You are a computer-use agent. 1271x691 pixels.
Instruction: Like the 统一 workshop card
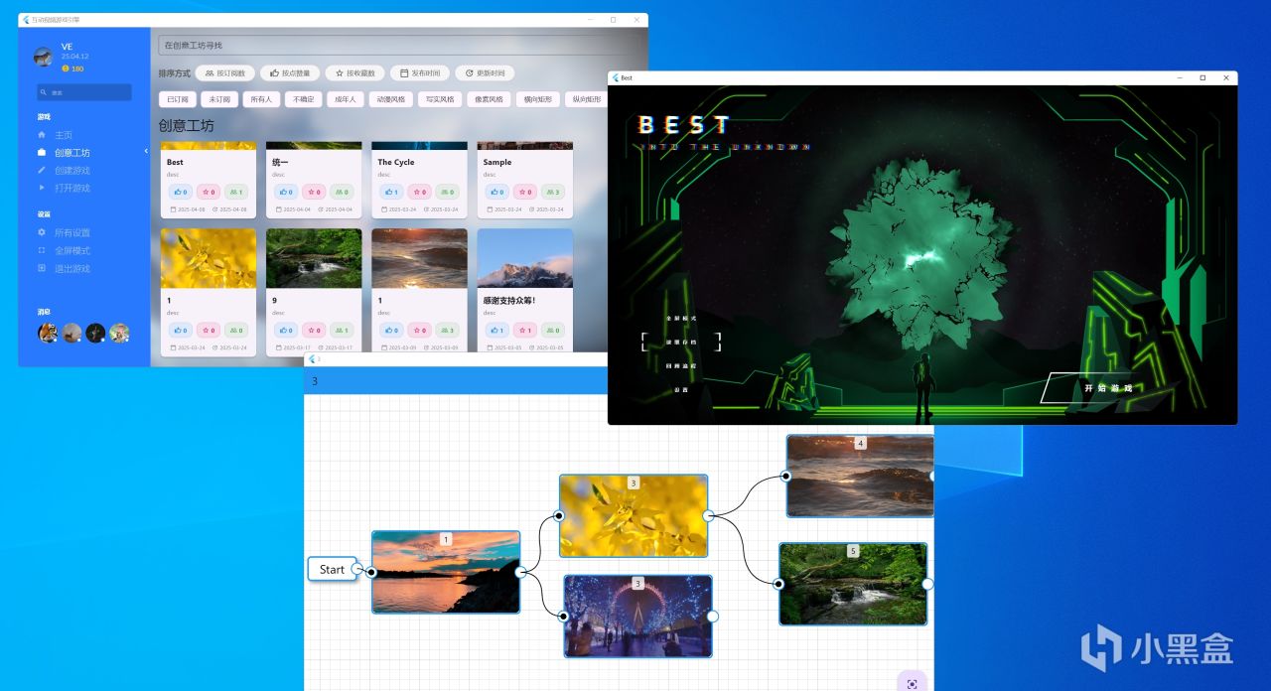286,192
